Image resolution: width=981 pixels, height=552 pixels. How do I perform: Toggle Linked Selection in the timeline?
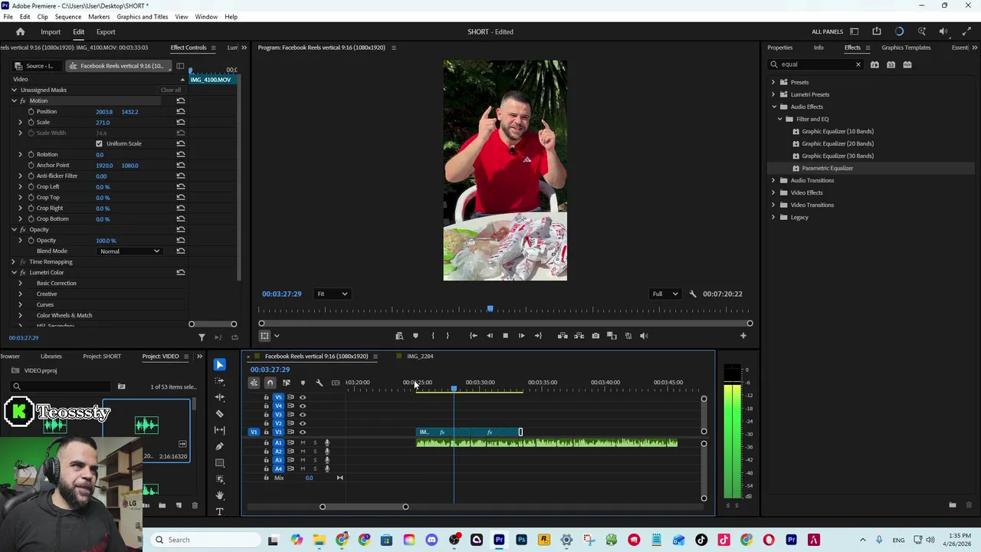286,383
